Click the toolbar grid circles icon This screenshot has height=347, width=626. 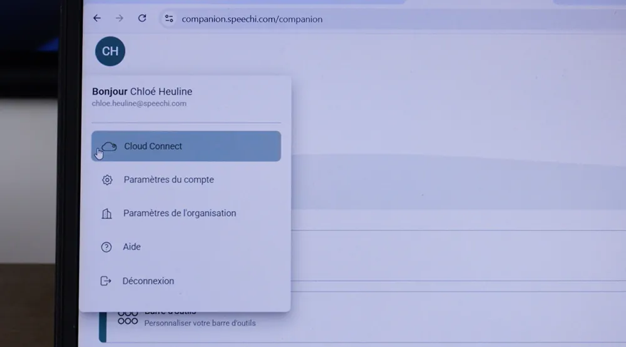pos(128,318)
